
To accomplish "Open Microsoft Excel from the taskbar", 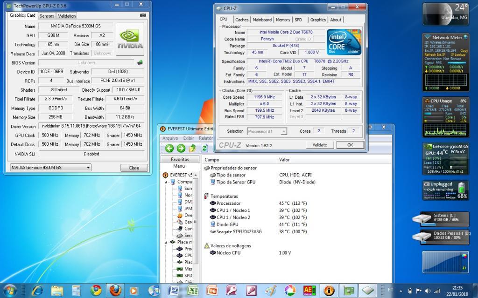I will 193,291.
